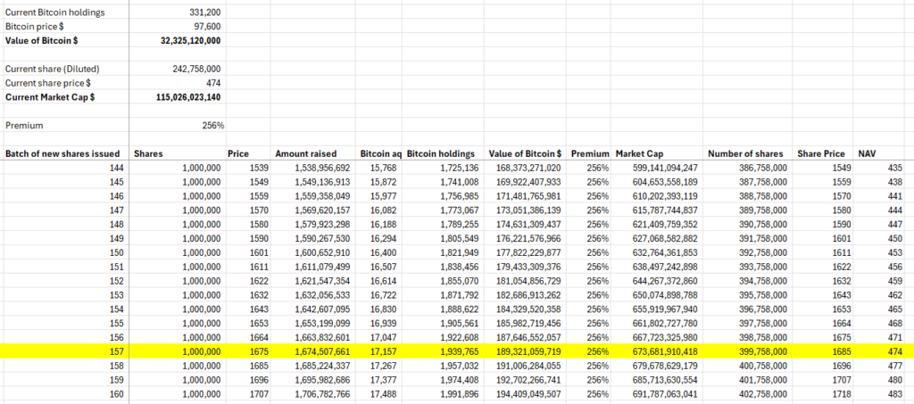The image size is (914, 404).
Task: Click the top Premium 256% summary cell
Action: pos(212,126)
